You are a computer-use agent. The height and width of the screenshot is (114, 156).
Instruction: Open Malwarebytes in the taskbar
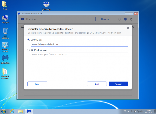point(29,111)
